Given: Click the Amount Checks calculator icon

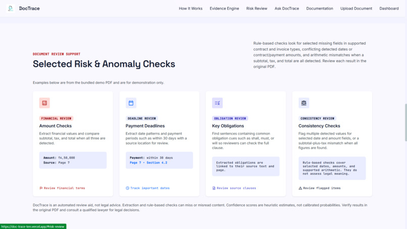Looking at the screenshot, I should [44, 103].
